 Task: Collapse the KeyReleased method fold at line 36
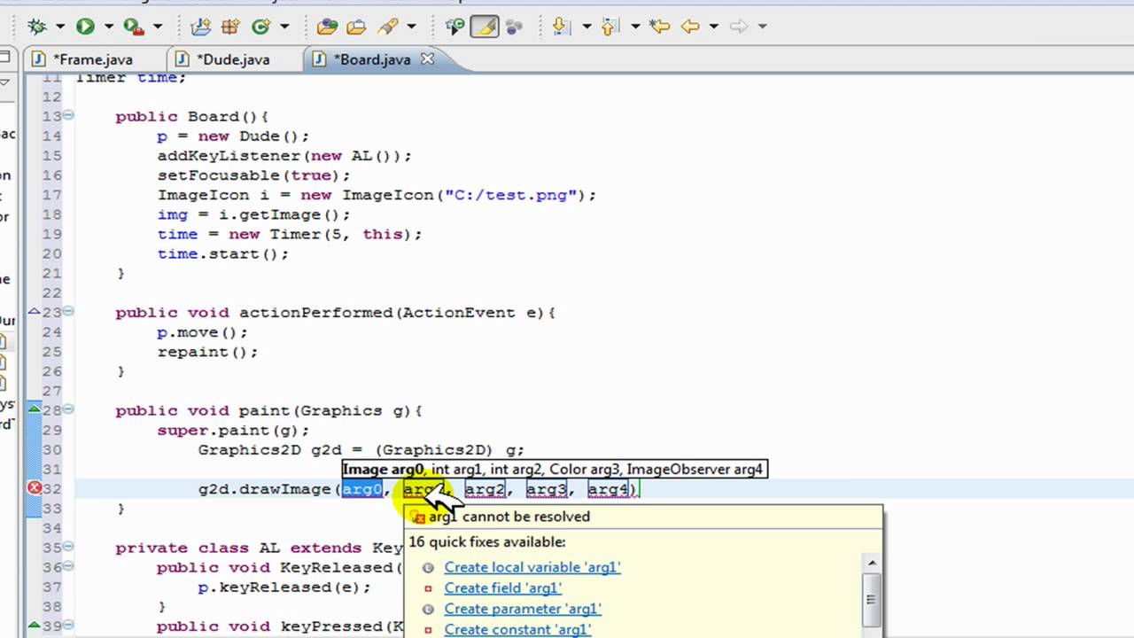click(69, 567)
